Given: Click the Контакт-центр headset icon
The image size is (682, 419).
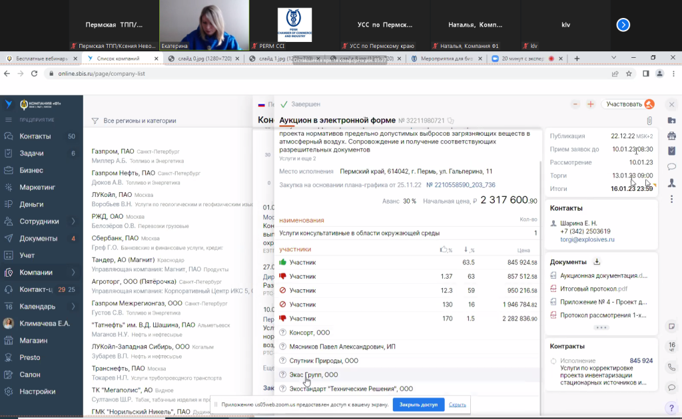Looking at the screenshot, I should click(9, 289).
